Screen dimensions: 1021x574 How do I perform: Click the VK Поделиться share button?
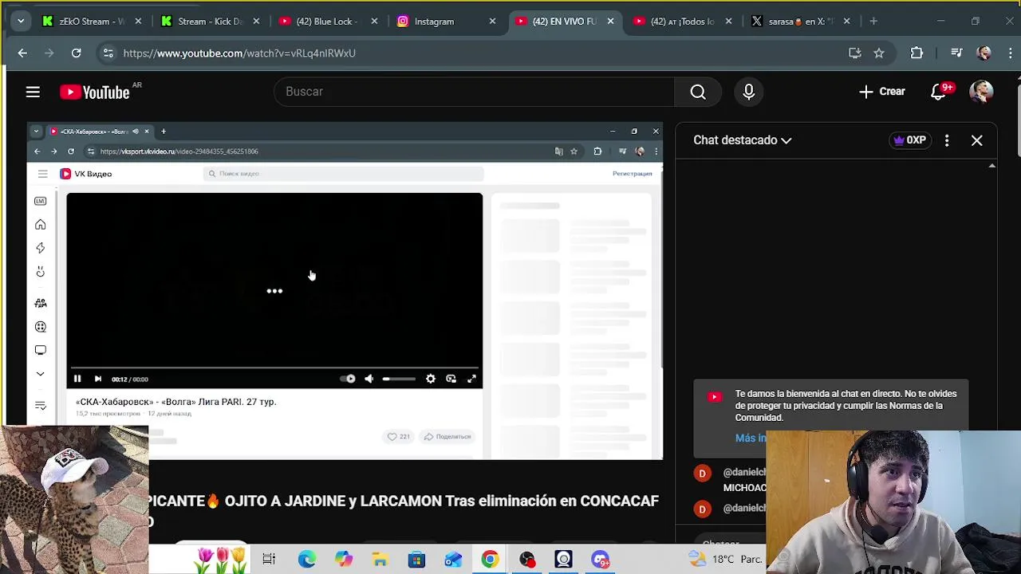[x=447, y=437]
